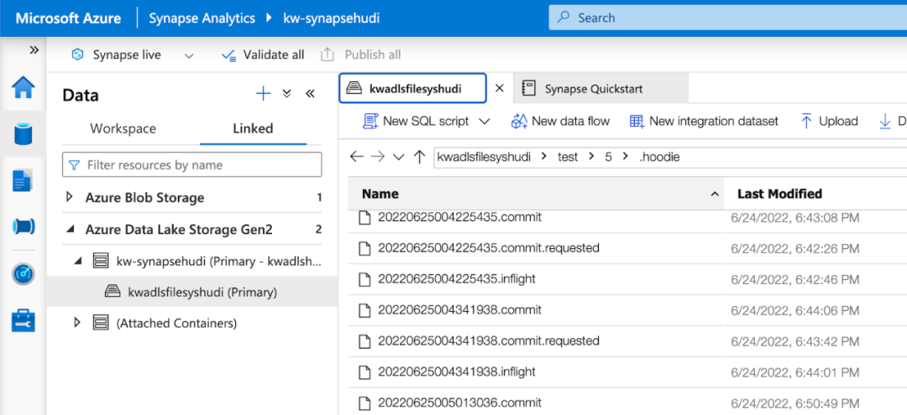907x415 pixels.
Task: Click the Validate all button
Action: 263,55
